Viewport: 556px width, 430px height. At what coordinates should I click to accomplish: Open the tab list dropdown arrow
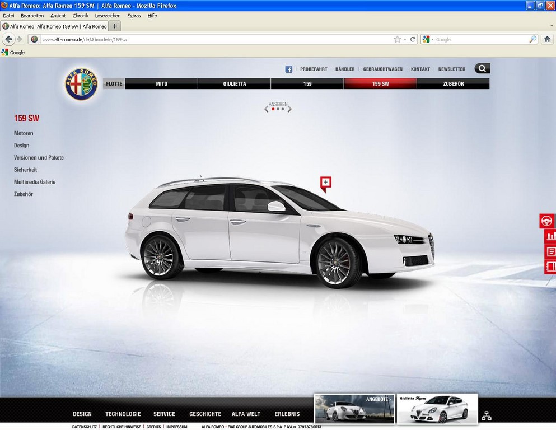click(552, 26)
